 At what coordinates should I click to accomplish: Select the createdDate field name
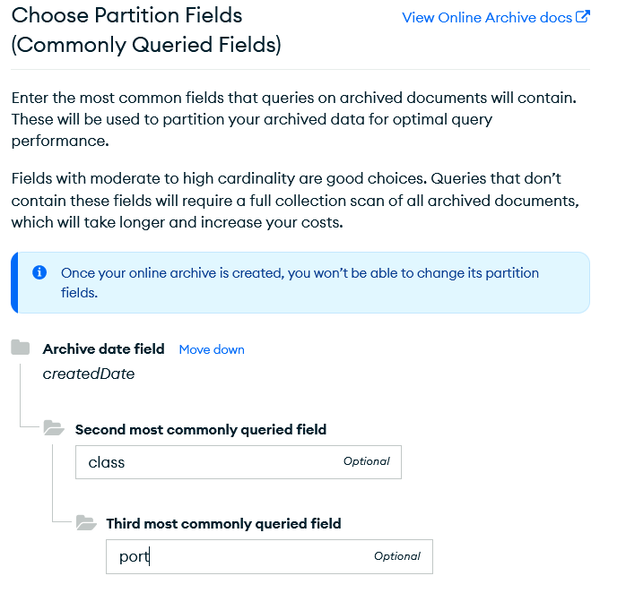point(89,374)
